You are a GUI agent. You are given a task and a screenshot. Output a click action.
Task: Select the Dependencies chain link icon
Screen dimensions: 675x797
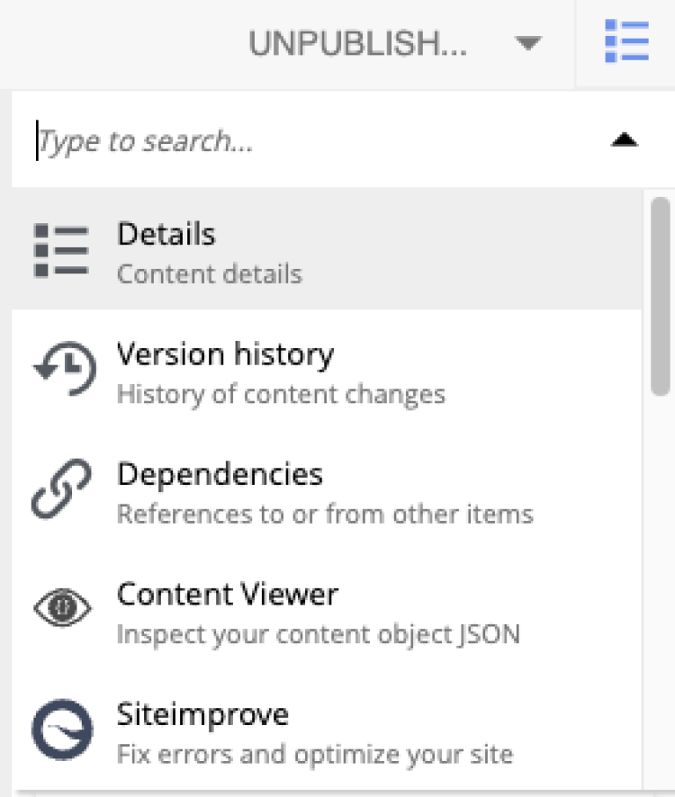60,489
